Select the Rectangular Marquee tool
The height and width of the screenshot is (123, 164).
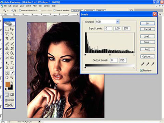(7, 29)
